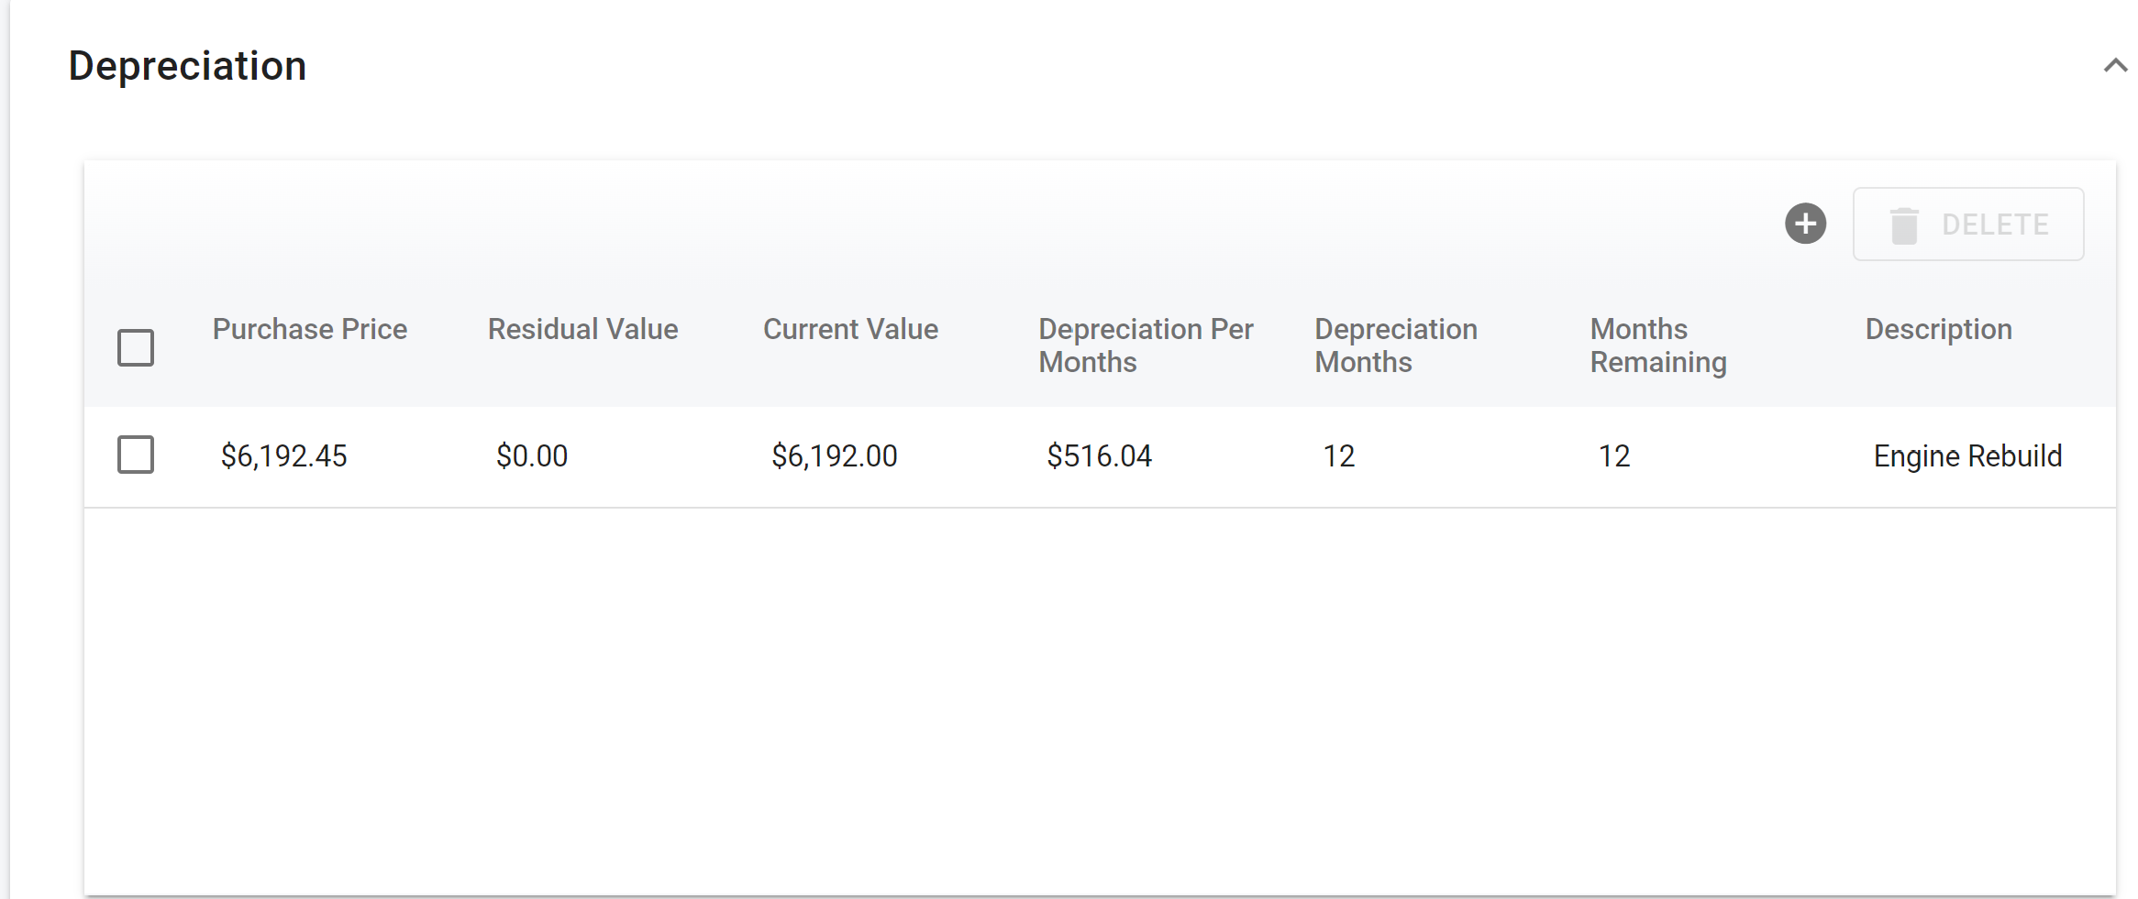Click the Description column header
Screen dimensions: 2138x899
pos(1938,329)
